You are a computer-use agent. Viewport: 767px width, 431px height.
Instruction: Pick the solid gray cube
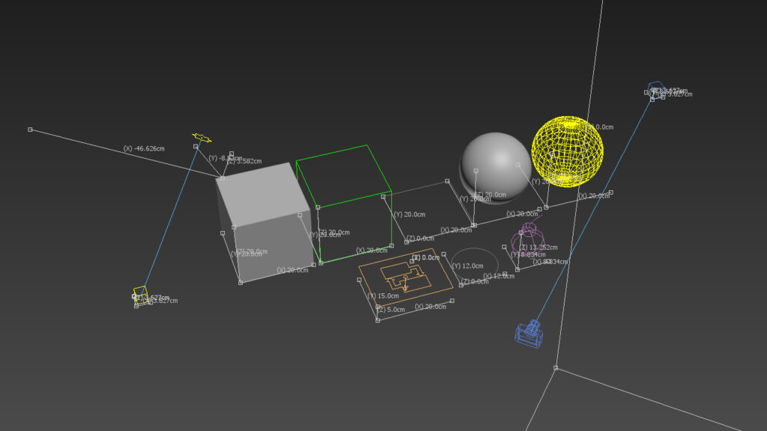pos(264,222)
